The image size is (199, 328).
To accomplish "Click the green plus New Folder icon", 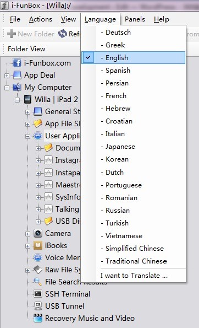I will click(12, 34).
